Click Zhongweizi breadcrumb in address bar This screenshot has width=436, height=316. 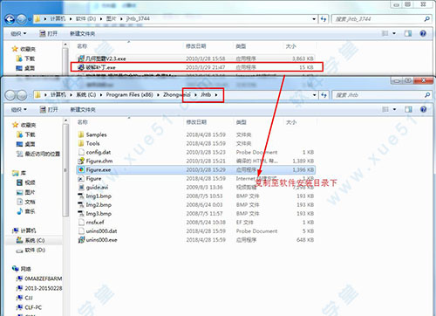pyautogui.click(x=177, y=94)
